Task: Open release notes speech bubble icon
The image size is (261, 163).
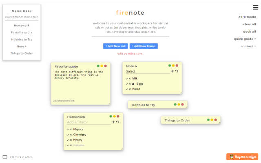Action: 5,157
